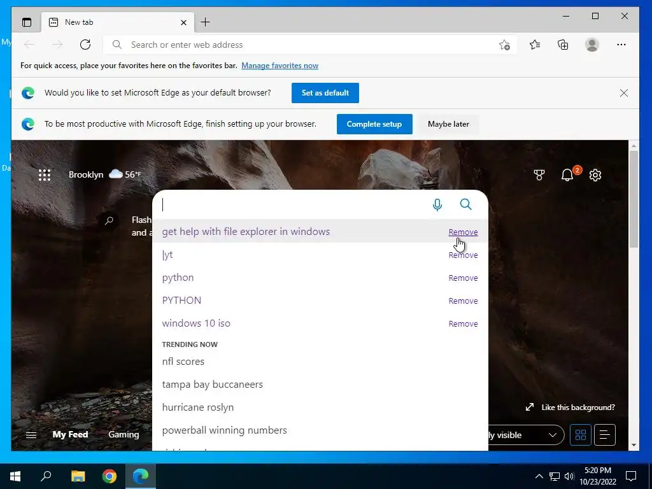
Task: Click Set as default button
Action: (325, 93)
